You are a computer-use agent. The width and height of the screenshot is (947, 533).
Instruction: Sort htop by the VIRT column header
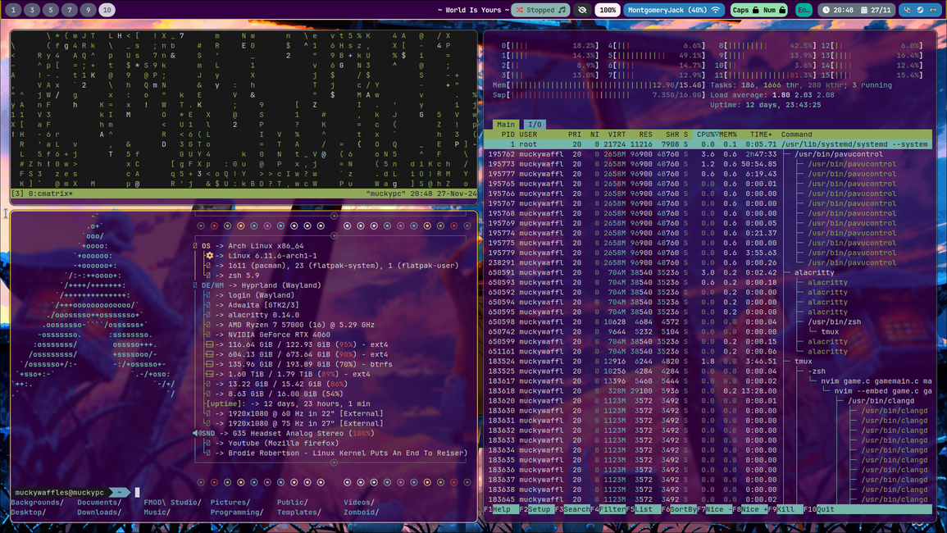[x=617, y=134]
